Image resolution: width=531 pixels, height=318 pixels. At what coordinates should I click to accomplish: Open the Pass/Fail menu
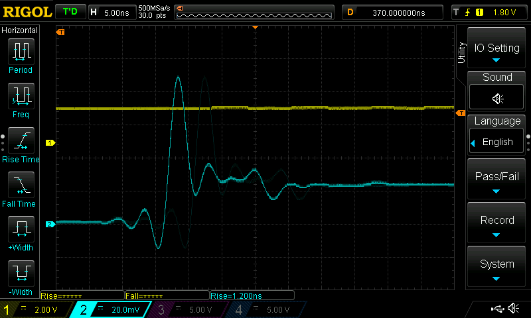tap(496, 179)
